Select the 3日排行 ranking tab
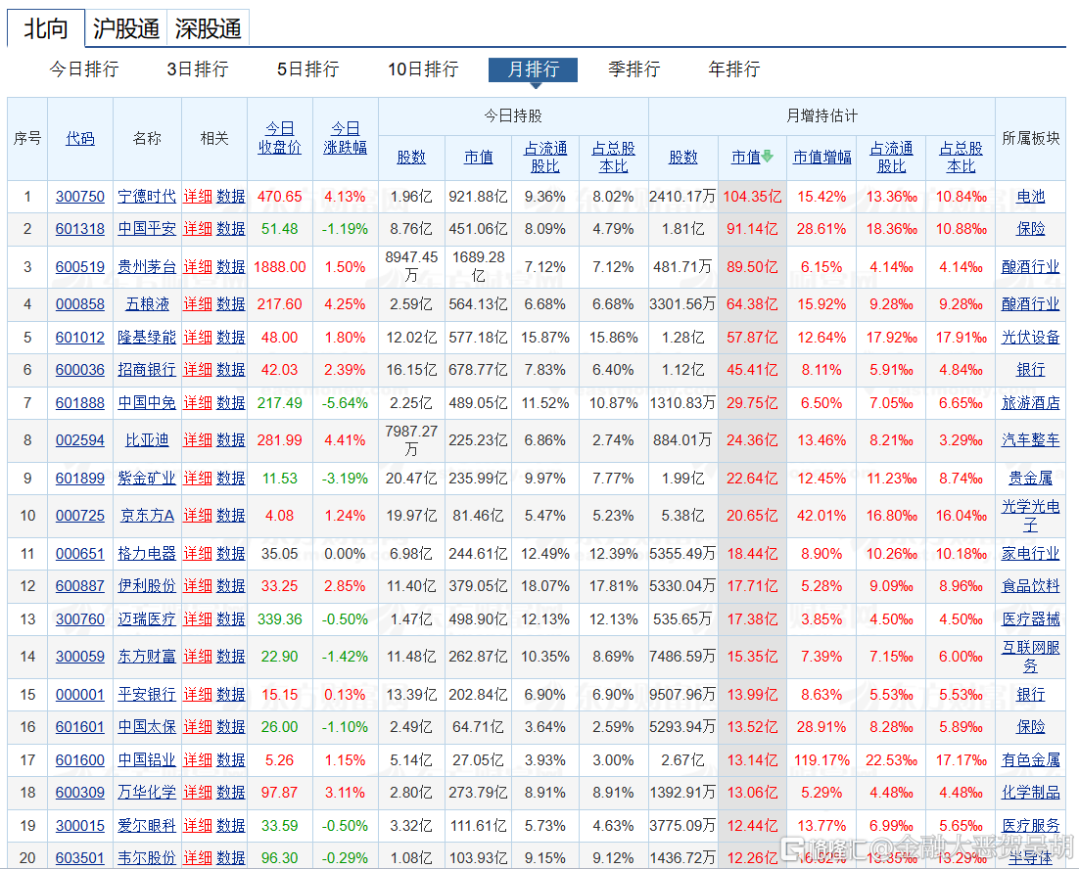 point(198,69)
